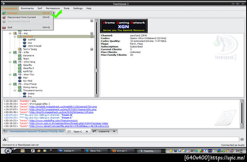Click the user icon beside brake

24,94
